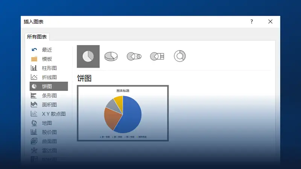Screen dimensions: 301x169
Task: Open the 模板 templates folder category
Action: [49, 59]
